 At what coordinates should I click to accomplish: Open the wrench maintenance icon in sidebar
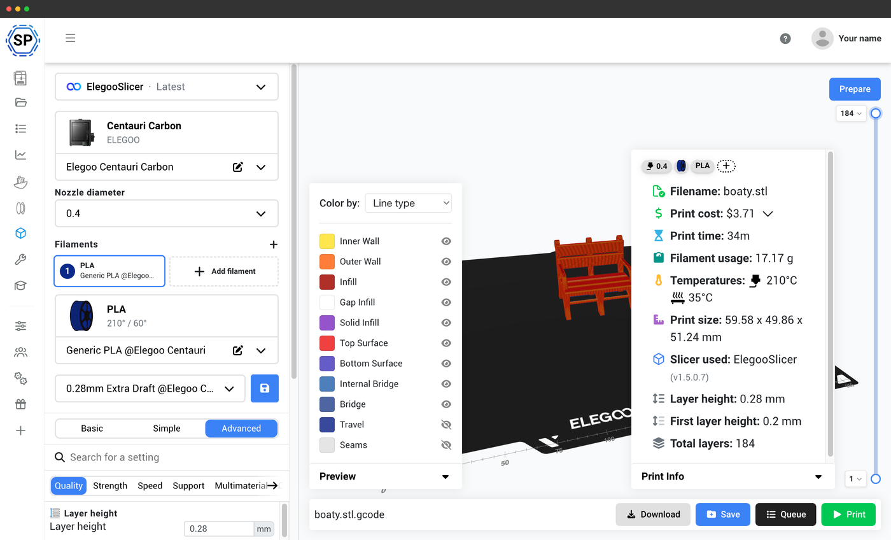point(20,260)
